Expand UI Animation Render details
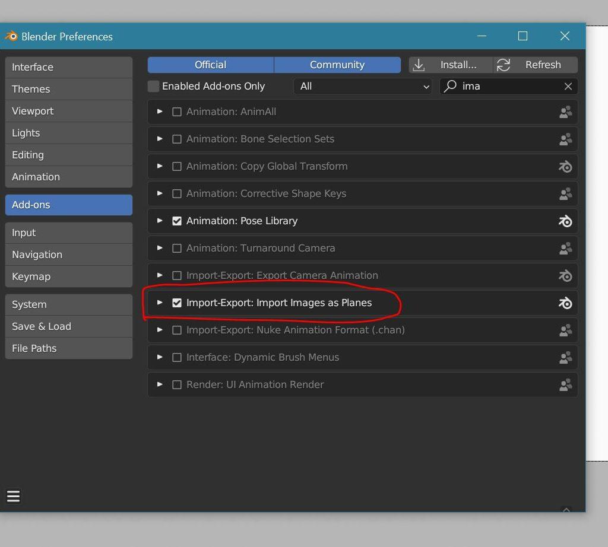 pyautogui.click(x=160, y=384)
